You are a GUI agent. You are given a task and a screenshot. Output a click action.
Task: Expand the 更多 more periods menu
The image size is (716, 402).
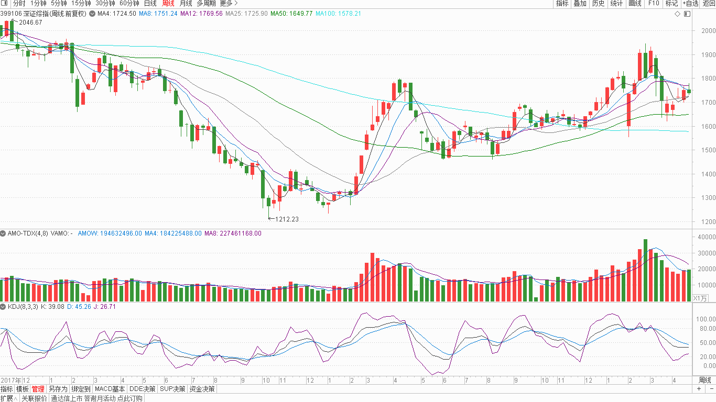(229, 3)
